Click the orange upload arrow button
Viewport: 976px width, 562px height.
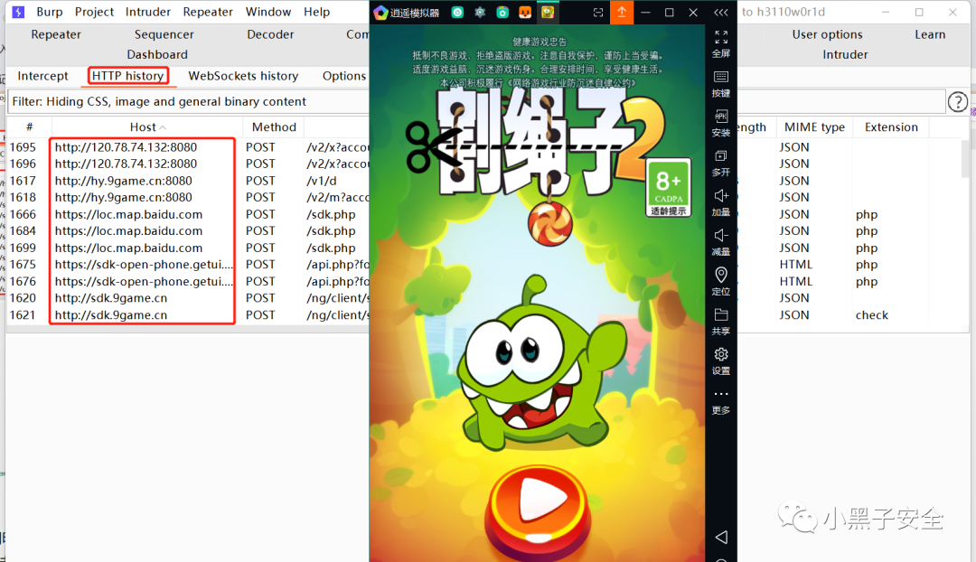click(621, 12)
